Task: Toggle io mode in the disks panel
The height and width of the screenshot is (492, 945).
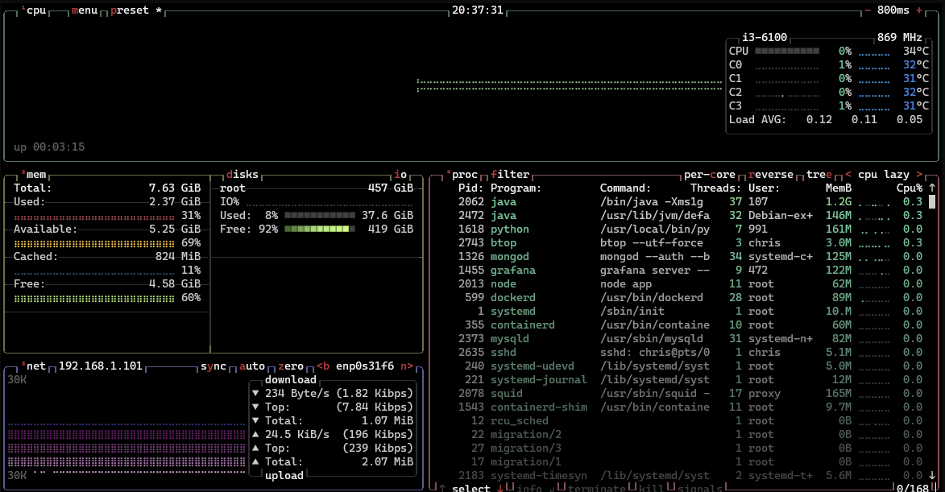Action: tap(400, 175)
